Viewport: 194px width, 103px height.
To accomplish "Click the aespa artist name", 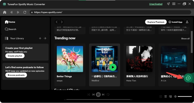I will pos(59,81).
